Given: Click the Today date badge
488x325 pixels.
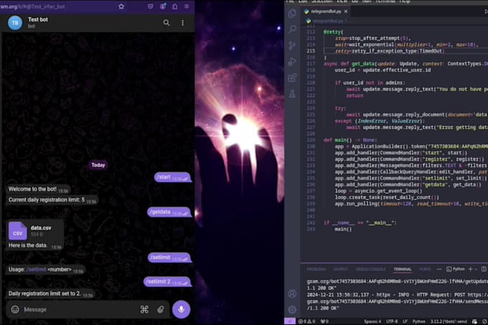Looking at the screenshot, I should coord(98,165).
